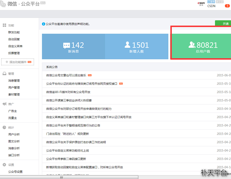The width and height of the screenshot is (231, 179).
Task: Open announcement 公众平台自定义菜单功能优化上线
Action: click(67, 151)
